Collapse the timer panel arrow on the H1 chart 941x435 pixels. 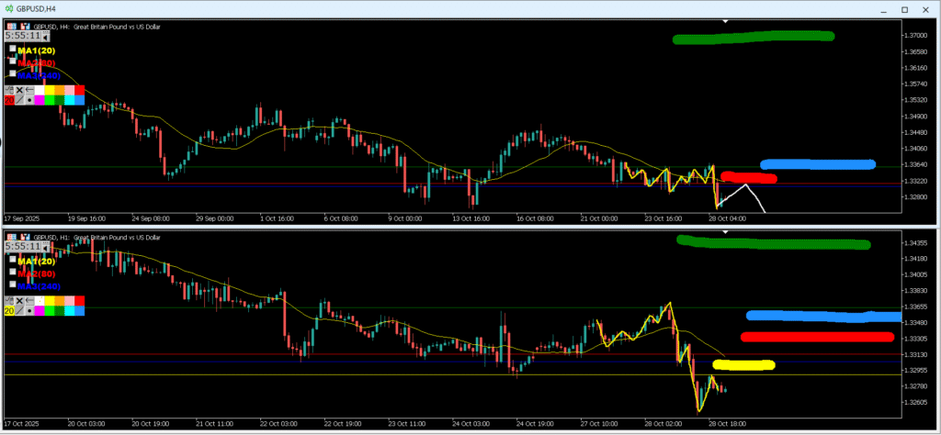click(x=45, y=248)
